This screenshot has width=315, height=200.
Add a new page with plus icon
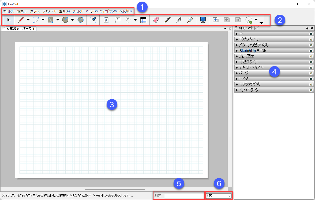(x=216, y=20)
